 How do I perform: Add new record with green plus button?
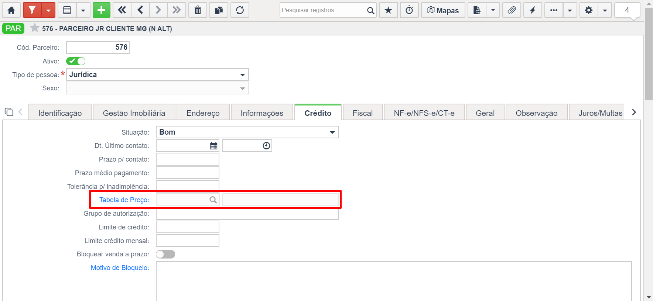pyautogui.click(x=102, y=10)
